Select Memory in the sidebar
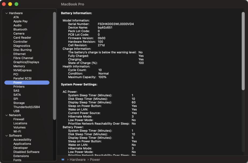 19,66
